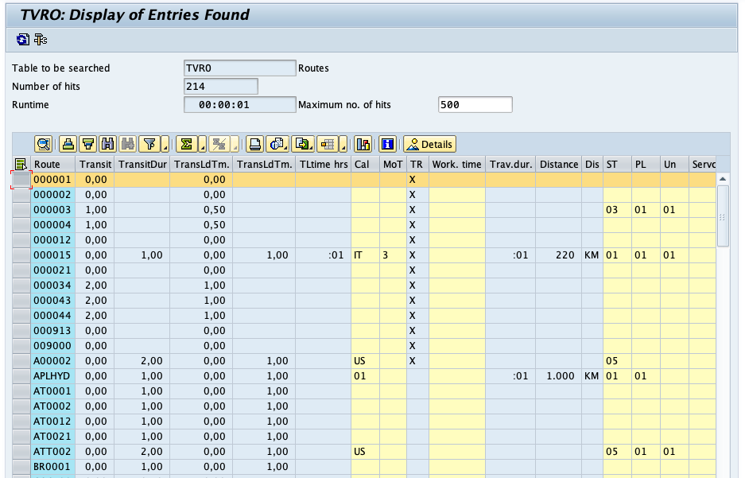Click the Refresh icon in the top toolbar

click(22, 40)
